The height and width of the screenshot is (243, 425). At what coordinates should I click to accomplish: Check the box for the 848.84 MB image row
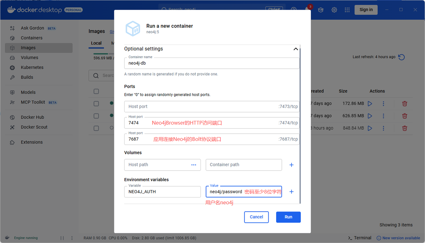point(96,128)
